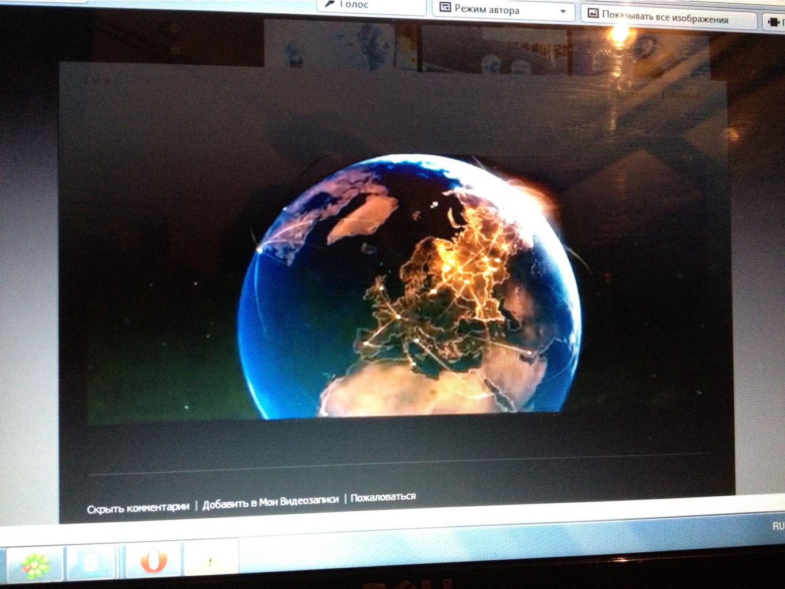Click Показывать все изображения button
Viewport: 785px width, 589px height.
[x=668, y=17]
